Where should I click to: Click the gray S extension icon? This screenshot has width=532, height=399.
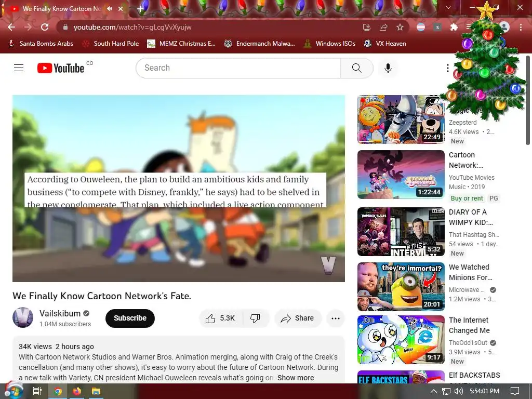coord(437,27)
